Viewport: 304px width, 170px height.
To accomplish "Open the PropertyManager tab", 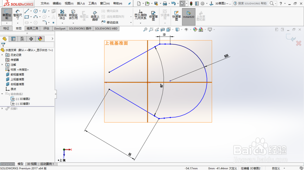I will pyautogui.click(x=13, y=39).
